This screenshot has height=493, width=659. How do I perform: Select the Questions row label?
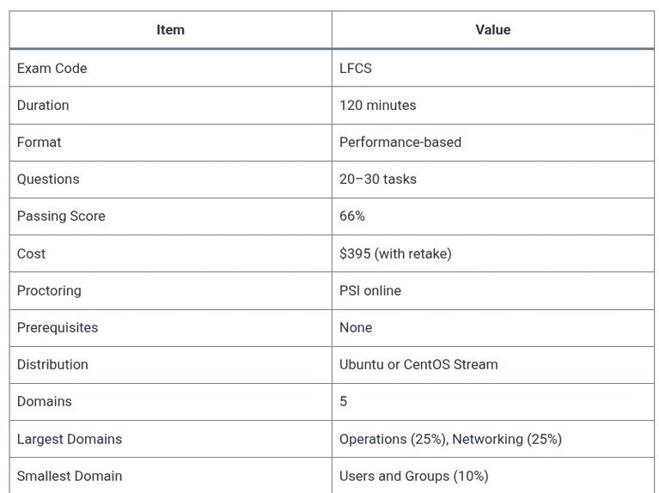[48, 179]
